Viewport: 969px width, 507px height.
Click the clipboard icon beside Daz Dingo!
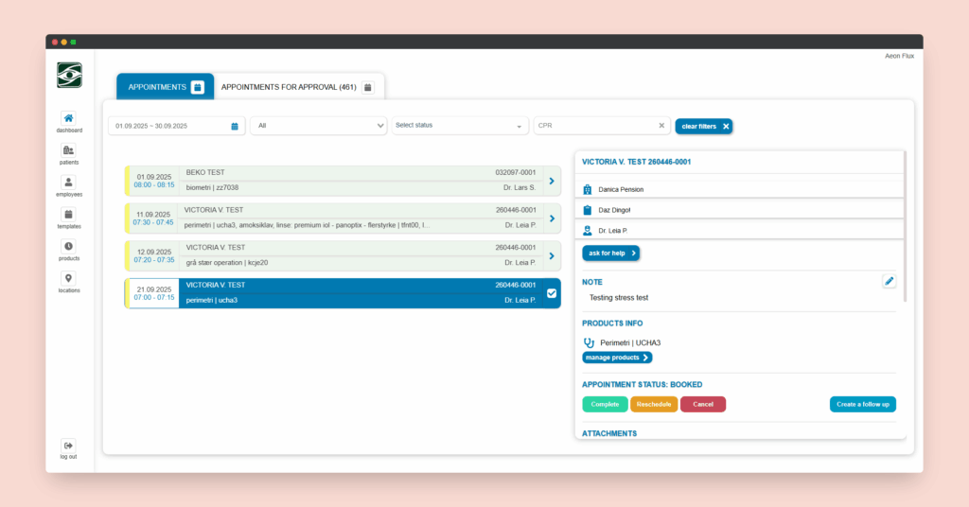(x=587, y=210)
